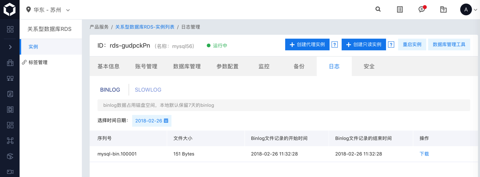Screen dimensions: 480x177
Task: Click the 创建只读实例 button
Action: coord(364,44)
